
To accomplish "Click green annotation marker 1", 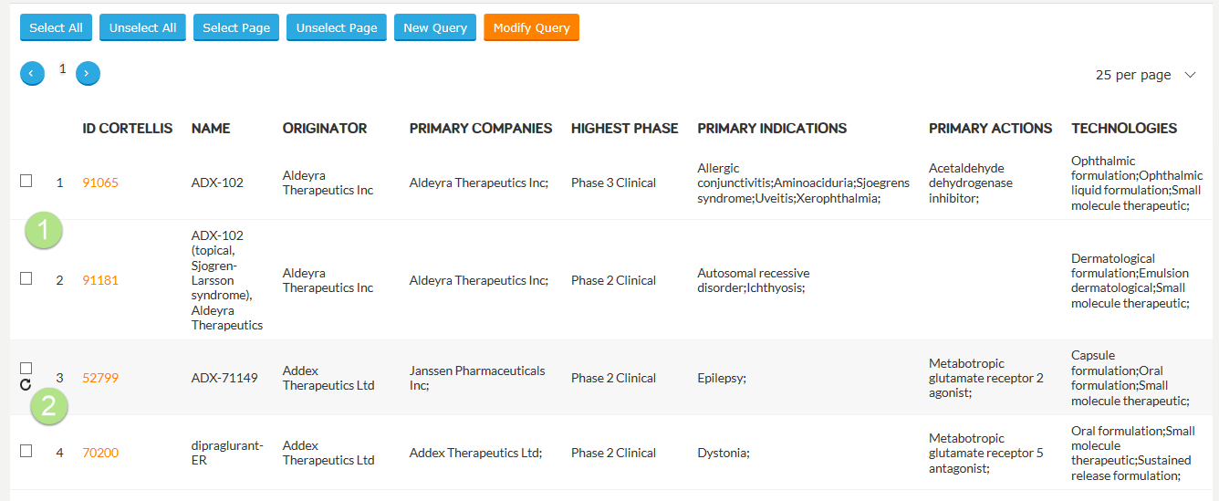I will coord(44,230).
